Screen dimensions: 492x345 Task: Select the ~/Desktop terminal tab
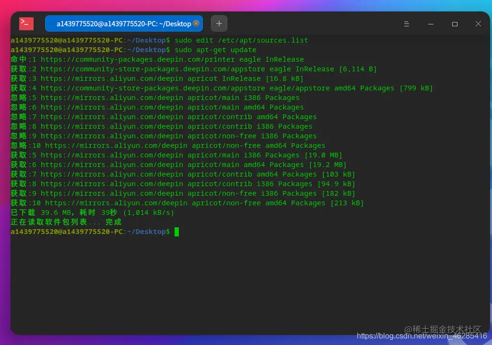coord(124,24)
